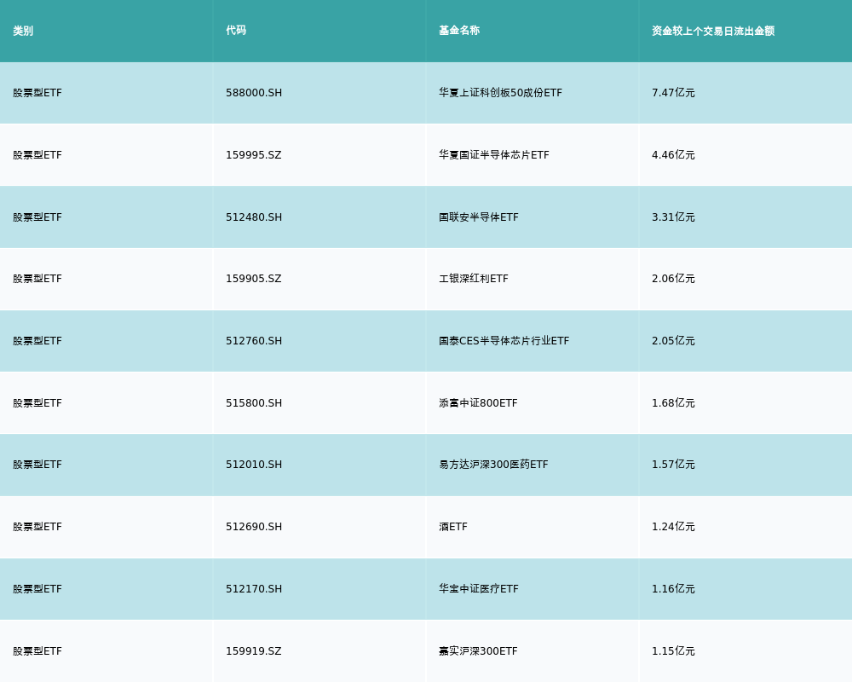Viewport: 852px width, 682px height.
Task: Click fund name 国泰CES半导体芯片行业ETF
Action: [x=504, y=341]
